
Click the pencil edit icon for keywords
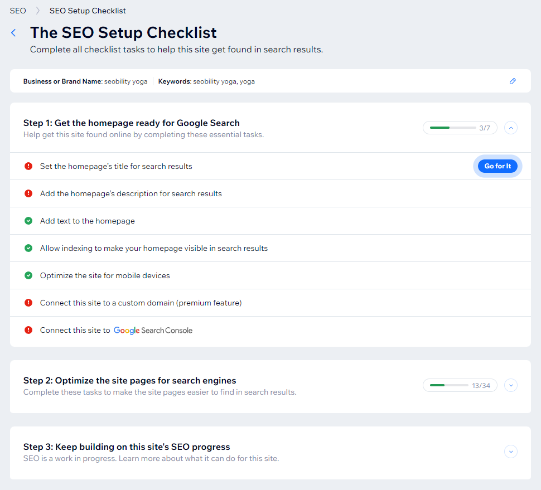click(x=513, y=81)
